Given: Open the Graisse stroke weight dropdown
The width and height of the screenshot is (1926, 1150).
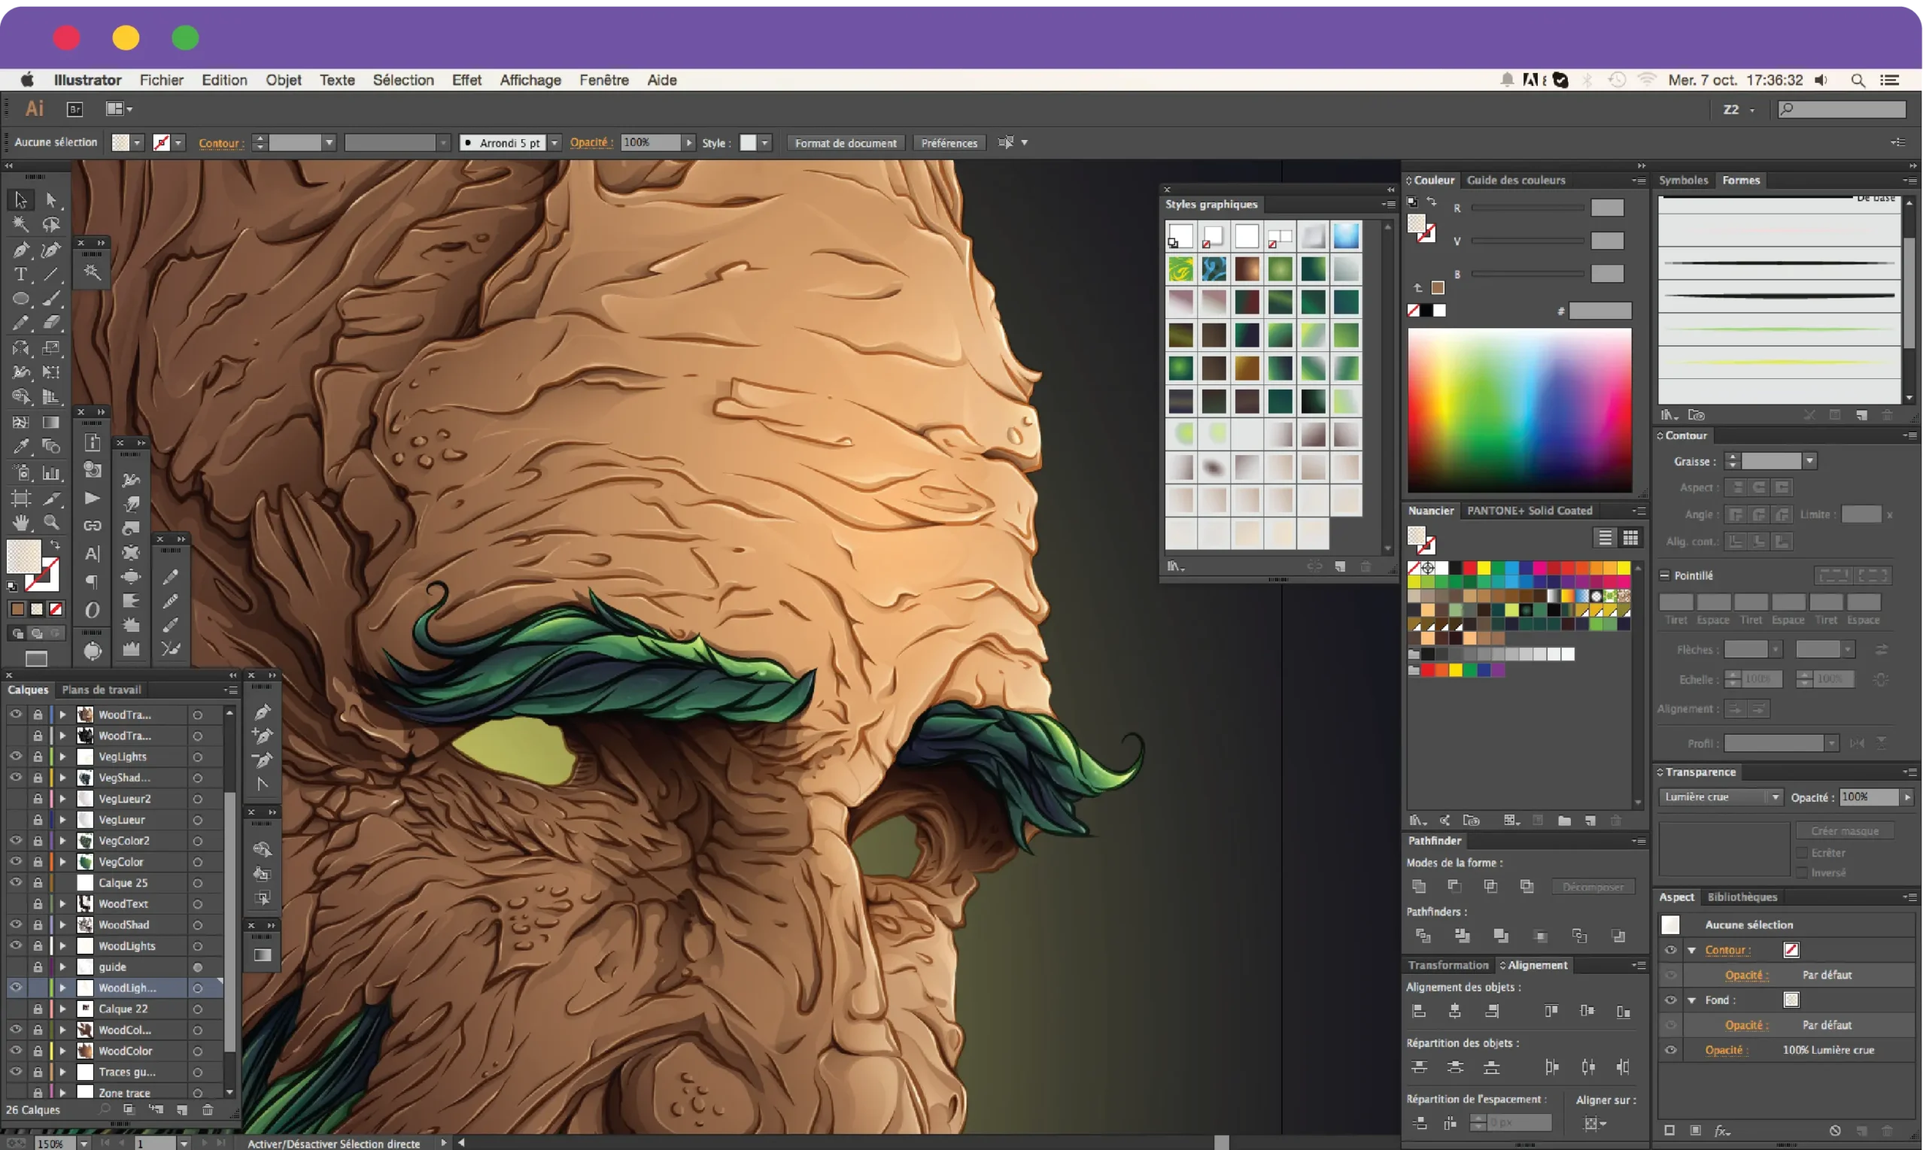Looking at the screenshot, I should point(1809,462).
